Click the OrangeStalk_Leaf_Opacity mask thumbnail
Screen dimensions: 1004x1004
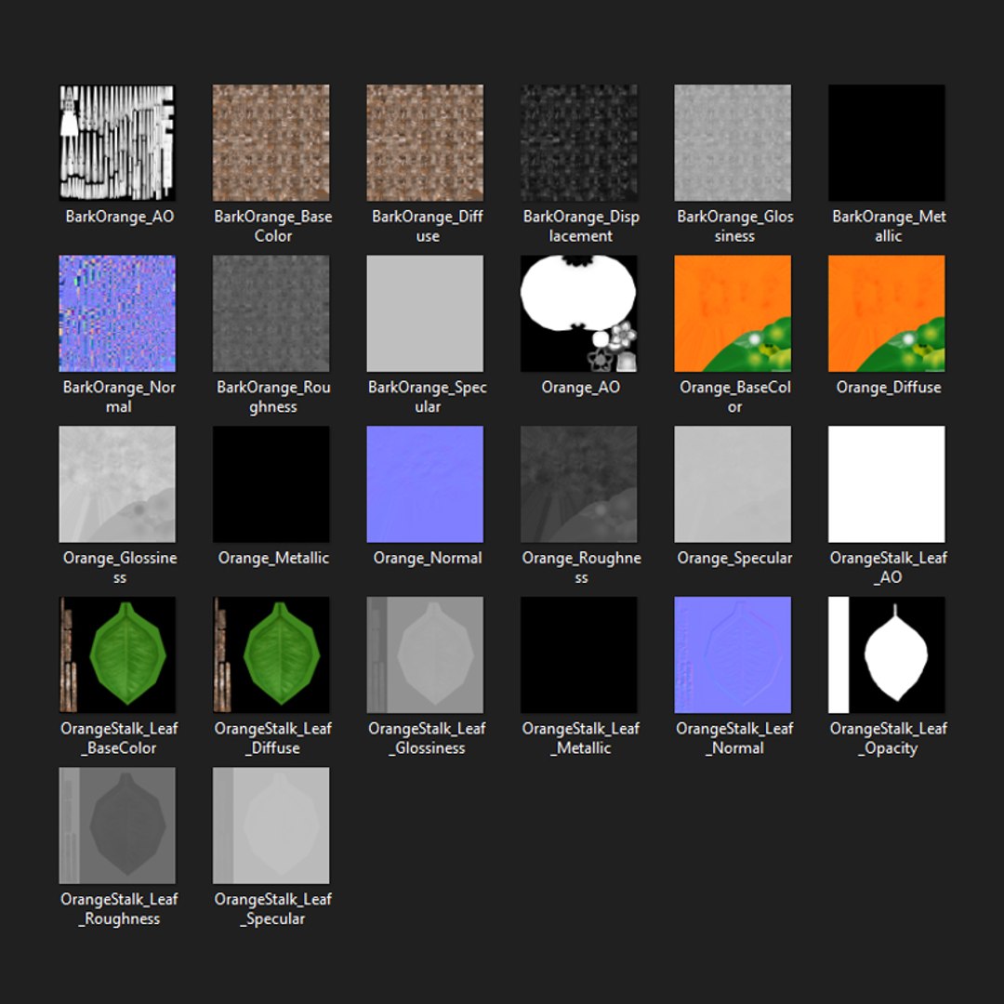[x=887, y=655]
